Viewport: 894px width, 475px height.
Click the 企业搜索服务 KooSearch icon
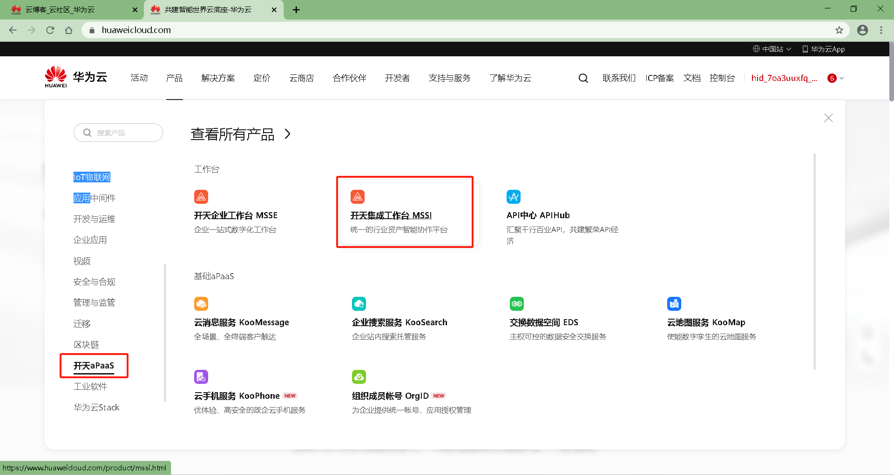pos(359,304)
